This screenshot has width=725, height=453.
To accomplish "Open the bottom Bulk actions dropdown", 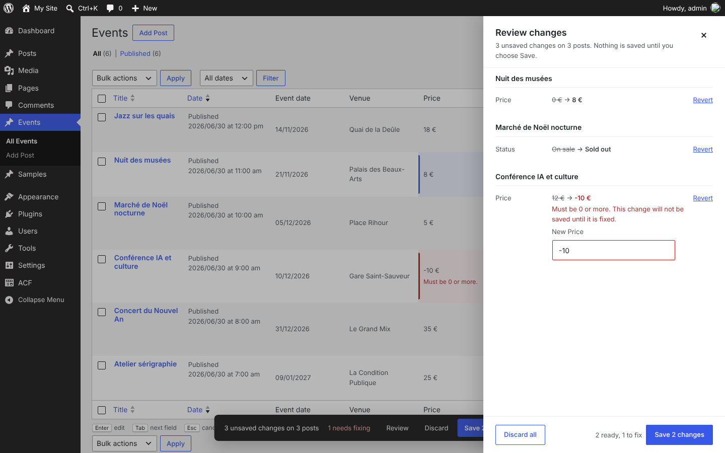I will click(x=124, y=443).
